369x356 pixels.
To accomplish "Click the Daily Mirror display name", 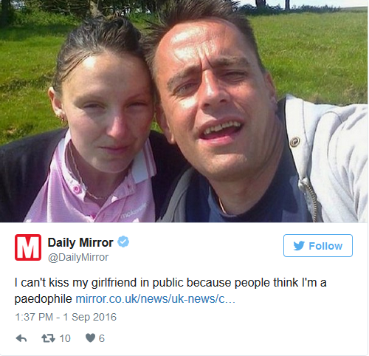I will click(x=80, y=242).
